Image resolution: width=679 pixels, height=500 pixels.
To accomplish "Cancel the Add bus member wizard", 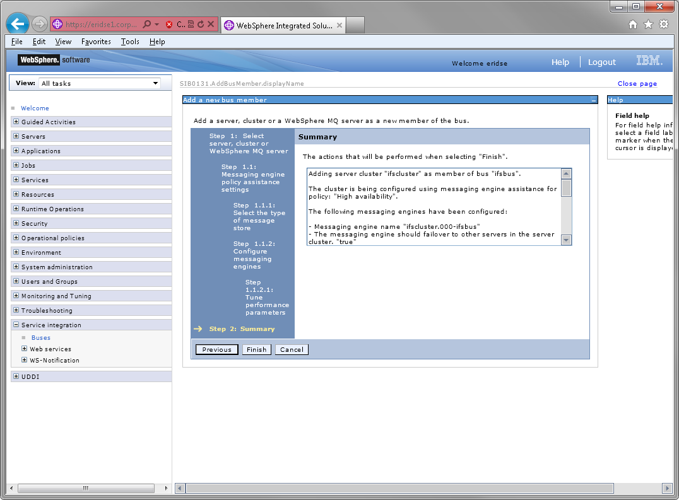I will [292, 349].
